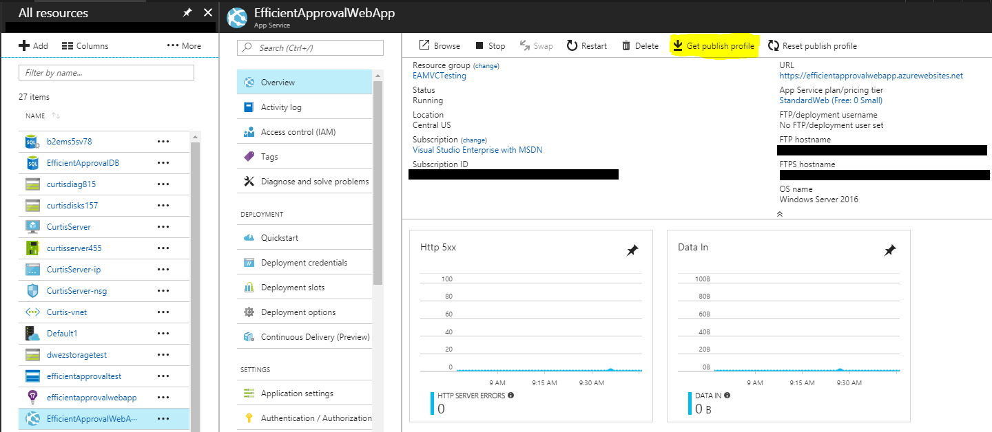Stop the app service
This screenshot has width=992, height=432.
click(490, 46)
